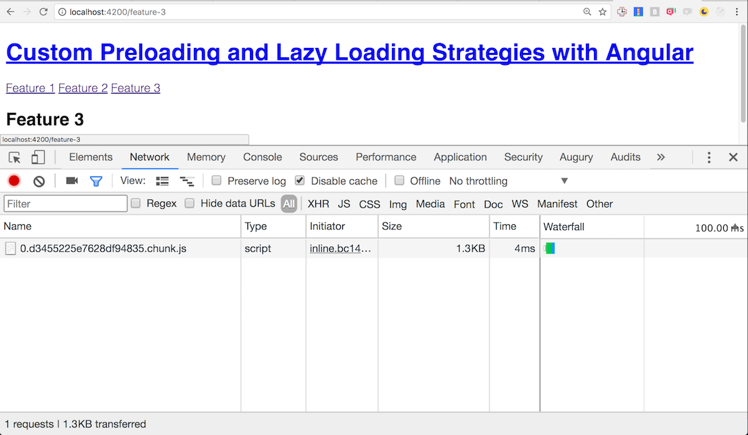Click the page vertical scrollbar
This screenshot has height=435, width=748.
tap(743, 73)
